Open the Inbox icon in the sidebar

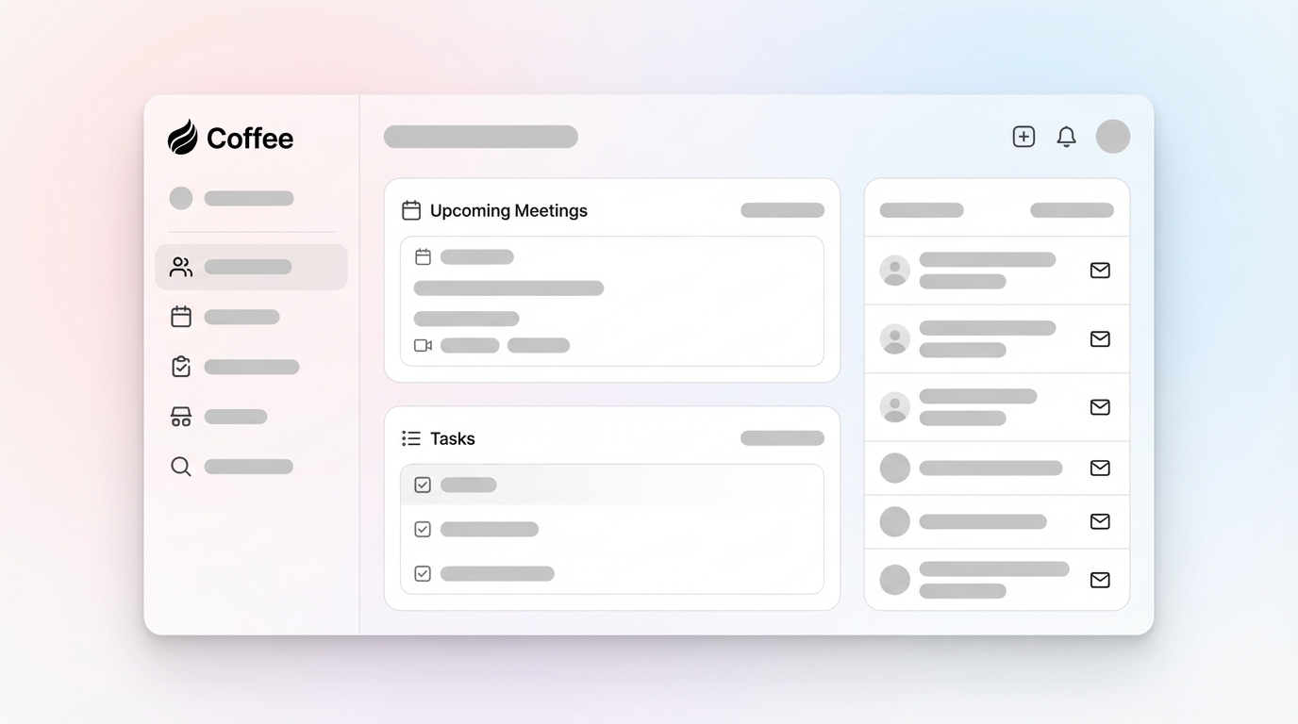click(x=180, y=416)
